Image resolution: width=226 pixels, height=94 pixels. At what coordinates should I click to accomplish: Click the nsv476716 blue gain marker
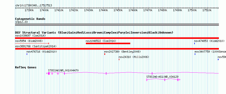point(27,54)
